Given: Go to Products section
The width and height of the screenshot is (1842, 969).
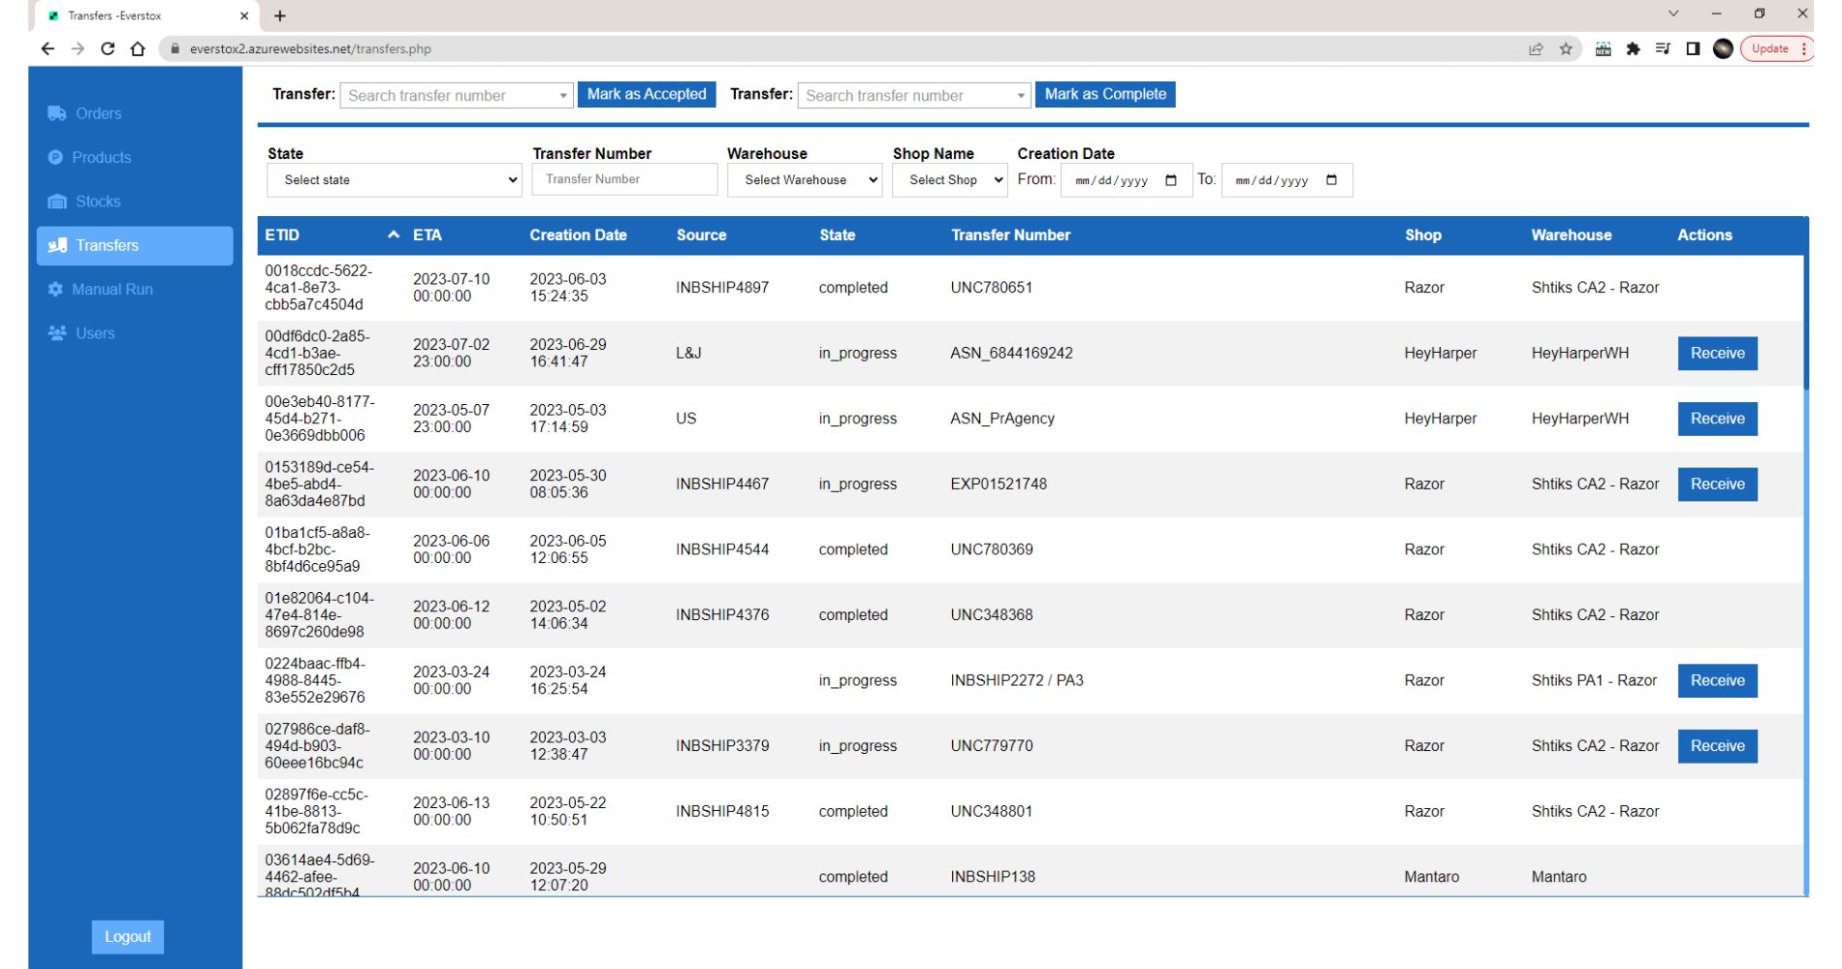Looking at the screenshot, I should point(102,157).
